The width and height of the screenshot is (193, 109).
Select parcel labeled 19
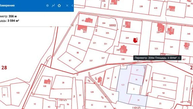[x=164, y=78]
